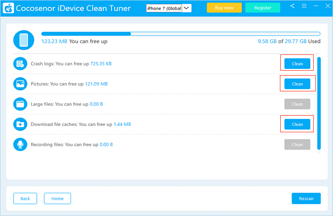
Task: Click the 29.77 GB total value
Action: [x=296, y=41]
